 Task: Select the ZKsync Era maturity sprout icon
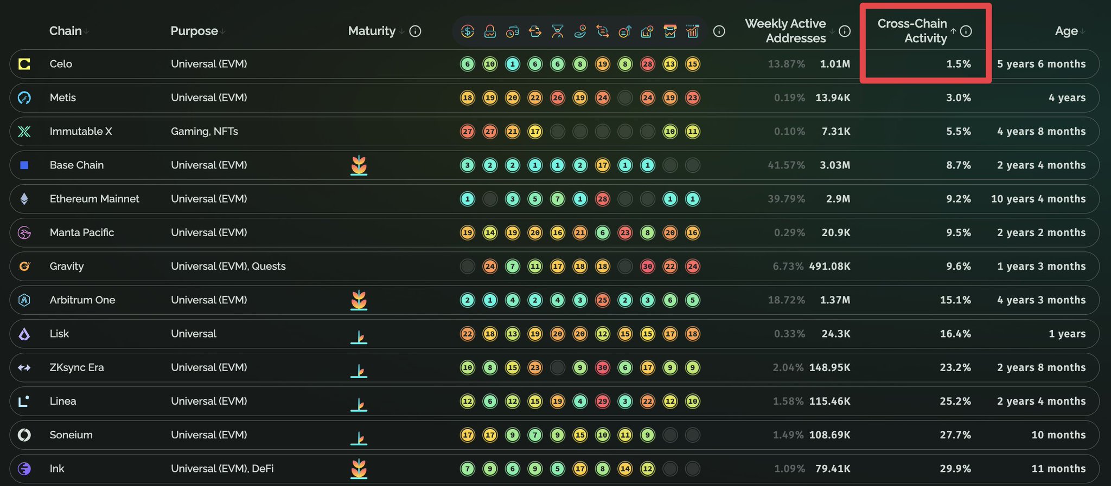pyautogui.click(x=359, y=371)
